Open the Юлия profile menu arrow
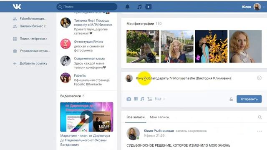The image size is (267, 150). click(x=264, y=7)
